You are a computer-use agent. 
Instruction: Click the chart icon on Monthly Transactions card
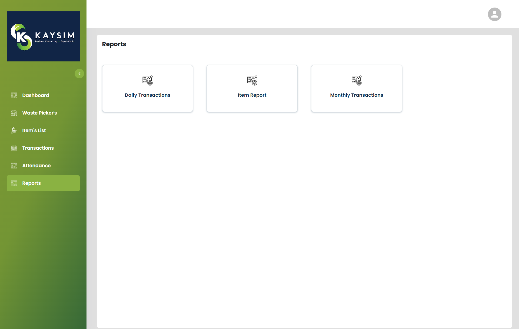(x=357, y=80)
